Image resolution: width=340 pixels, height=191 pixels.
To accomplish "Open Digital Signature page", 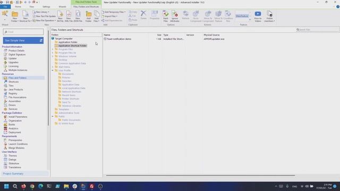I will (x=17, y=55).
